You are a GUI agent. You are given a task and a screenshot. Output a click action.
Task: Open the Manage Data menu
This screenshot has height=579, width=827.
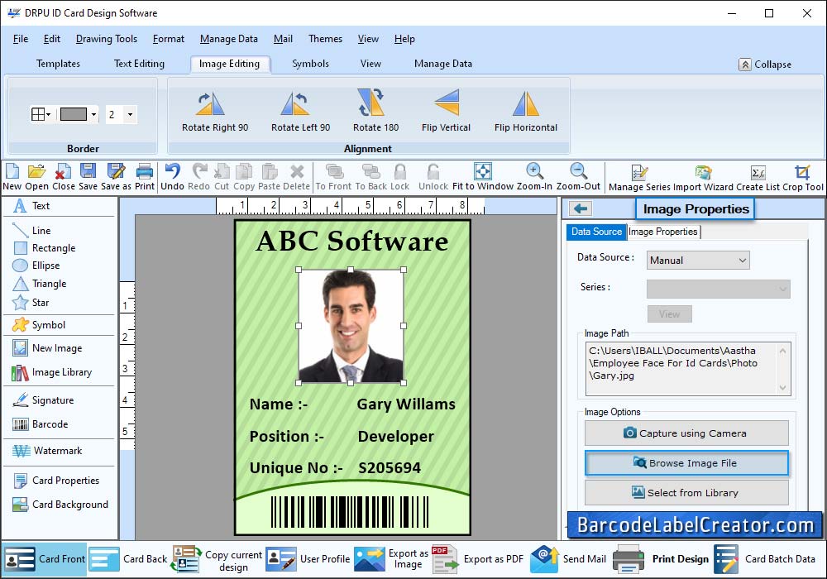click(x=229, y=39)
